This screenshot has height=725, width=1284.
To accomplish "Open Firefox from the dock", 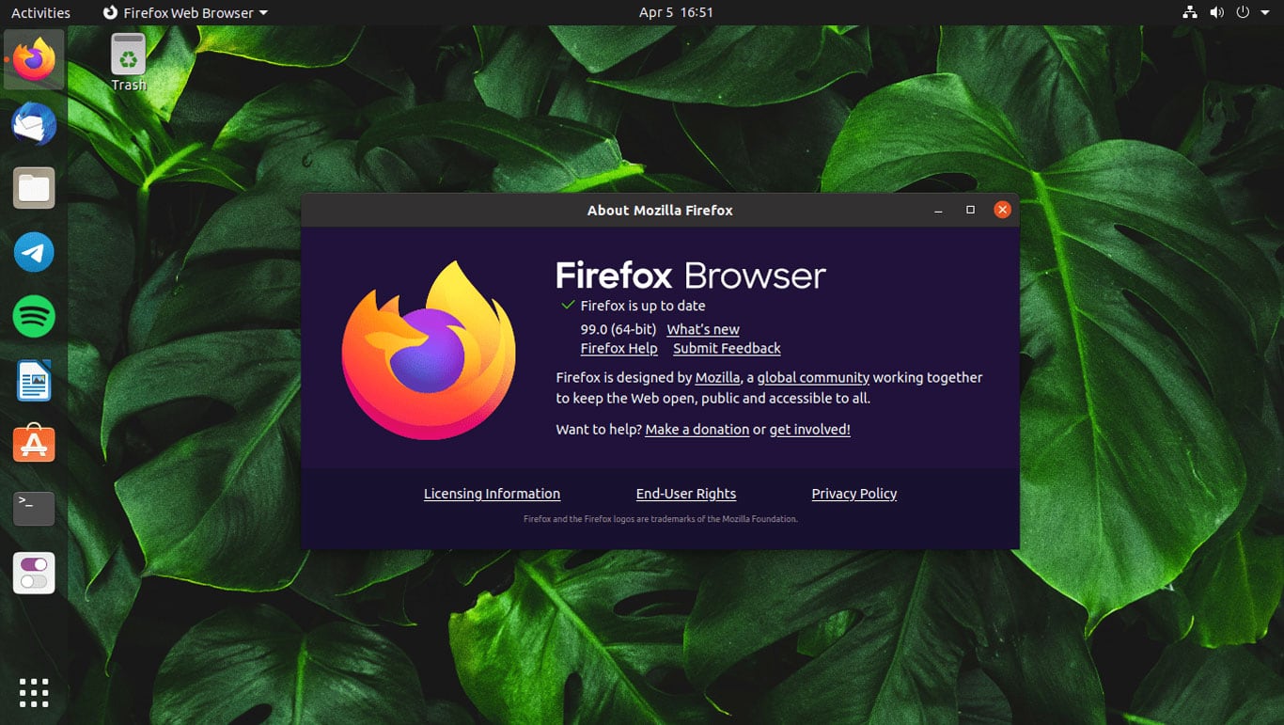I will (34, 59).
